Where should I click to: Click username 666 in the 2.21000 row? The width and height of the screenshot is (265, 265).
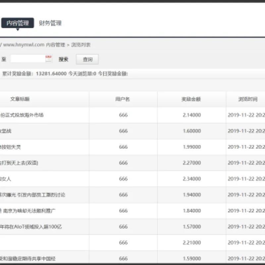click(123, 243)
